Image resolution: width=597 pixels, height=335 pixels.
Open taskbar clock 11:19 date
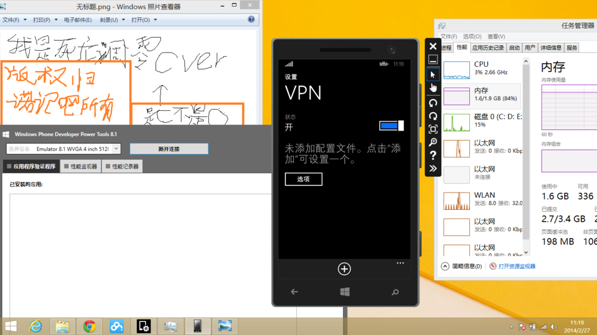577,326
